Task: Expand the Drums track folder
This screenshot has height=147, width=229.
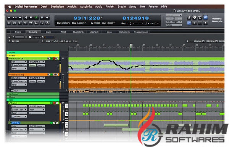Action: click(x=8, y=53)
